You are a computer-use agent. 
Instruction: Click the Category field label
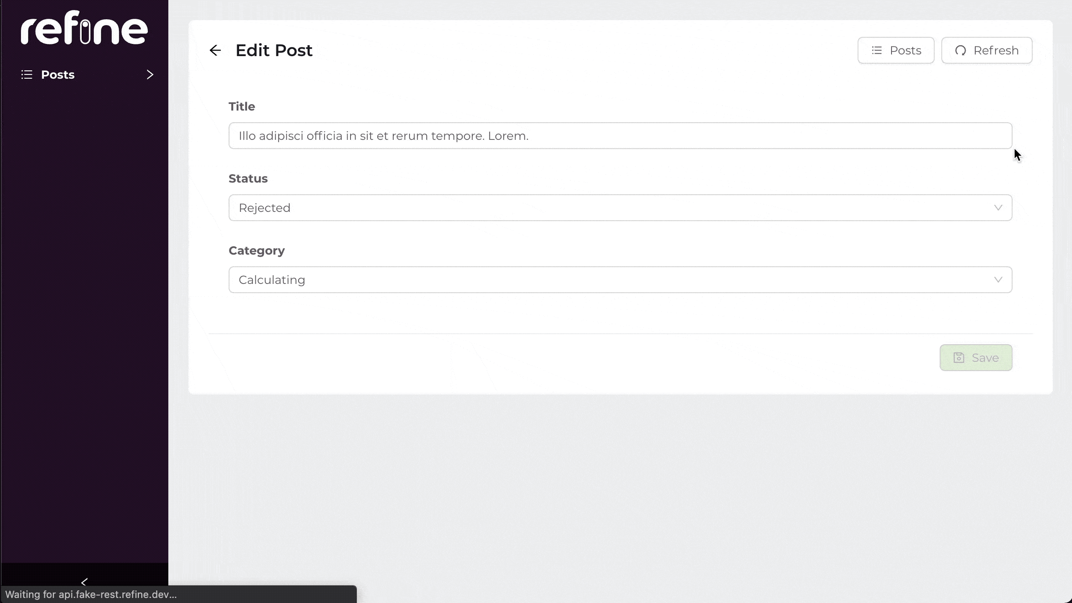tap(256, 250)
